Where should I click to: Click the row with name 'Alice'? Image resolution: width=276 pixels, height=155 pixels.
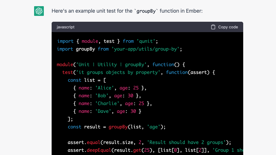pyautogui.click(x=110, y=88)
